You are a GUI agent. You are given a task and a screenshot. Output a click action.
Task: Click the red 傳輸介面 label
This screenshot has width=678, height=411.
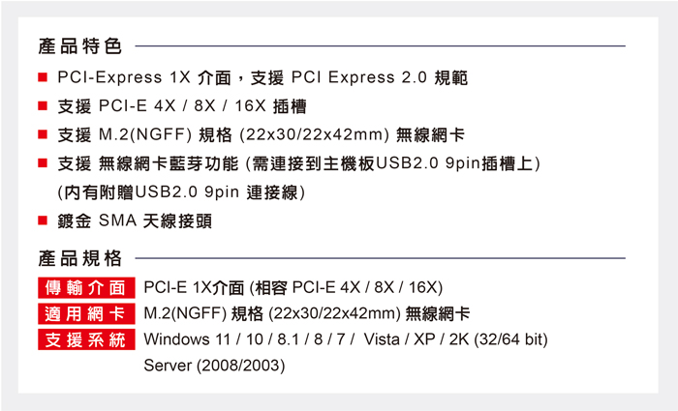pyautogui.click(x=85, y=287)
